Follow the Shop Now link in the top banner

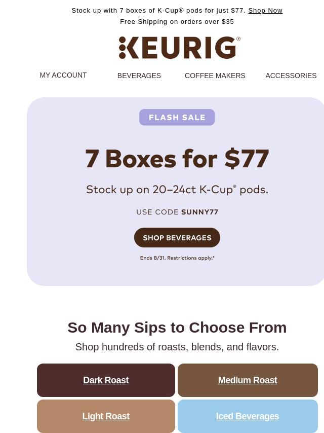click(265, 11)
